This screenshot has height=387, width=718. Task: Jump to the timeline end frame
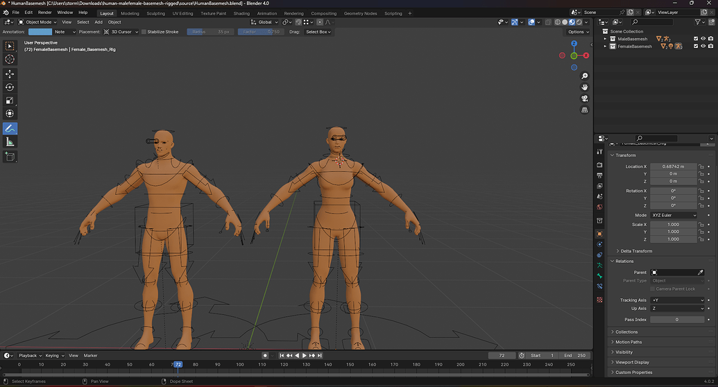(320, 355)
